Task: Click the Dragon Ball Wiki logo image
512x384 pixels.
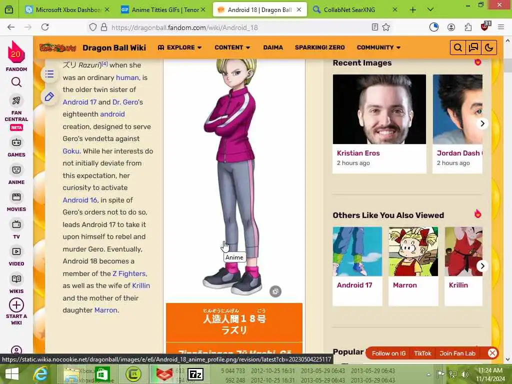Action: [x=58, y=47]
